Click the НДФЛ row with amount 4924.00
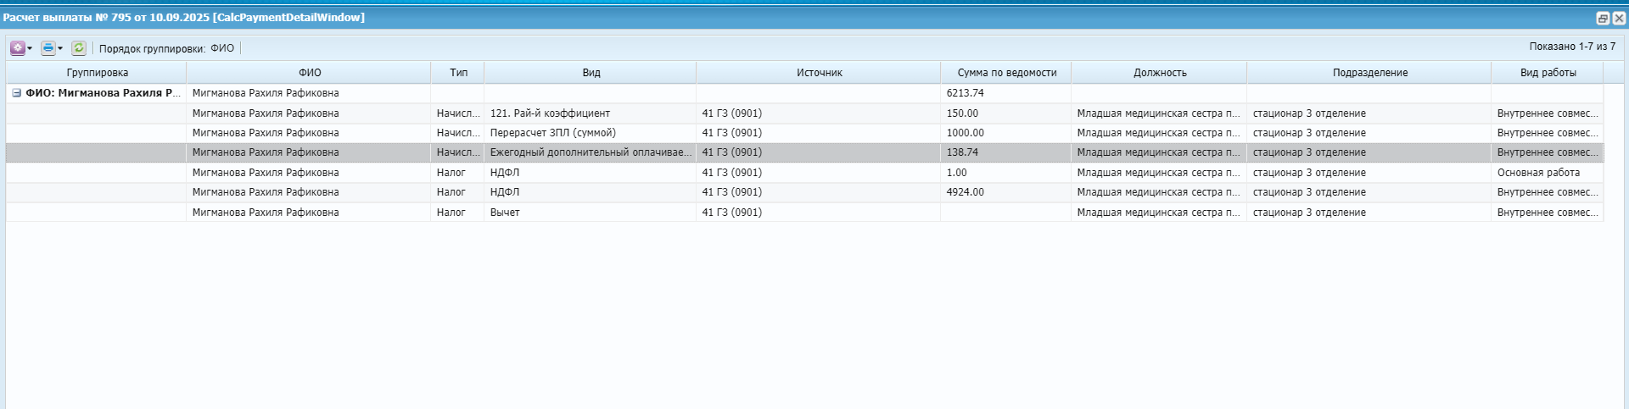 (x=804, y=192)
